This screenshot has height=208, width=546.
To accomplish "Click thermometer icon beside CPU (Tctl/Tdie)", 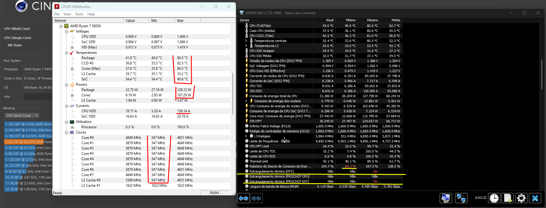I will coord(246,26).
